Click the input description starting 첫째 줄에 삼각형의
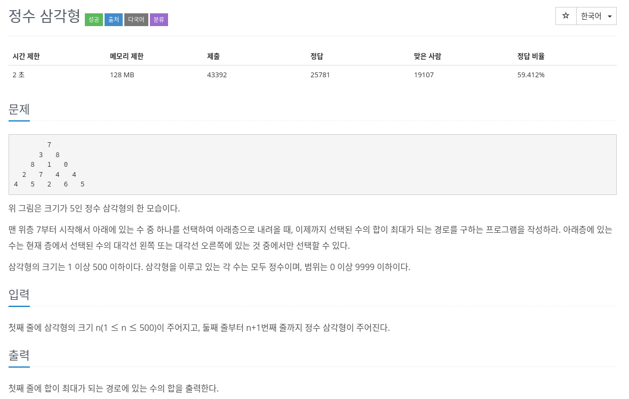This screenshot has height=399, width=629. click(x=199, y=328)
